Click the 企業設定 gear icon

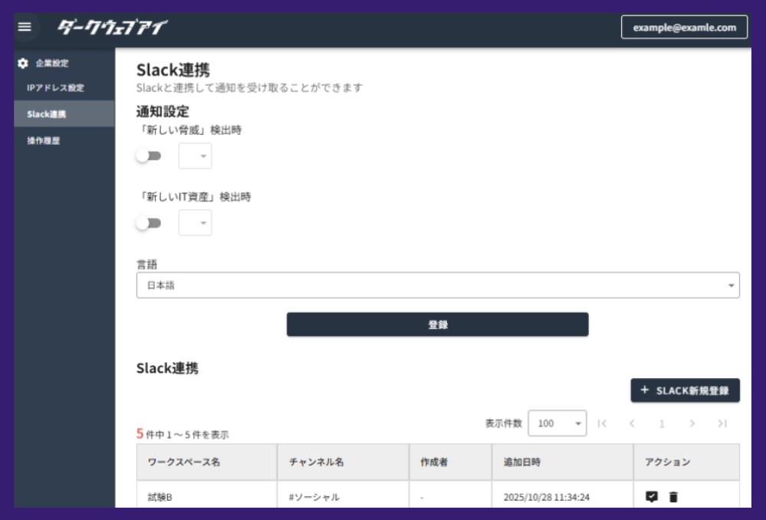(x=24, y=64)
